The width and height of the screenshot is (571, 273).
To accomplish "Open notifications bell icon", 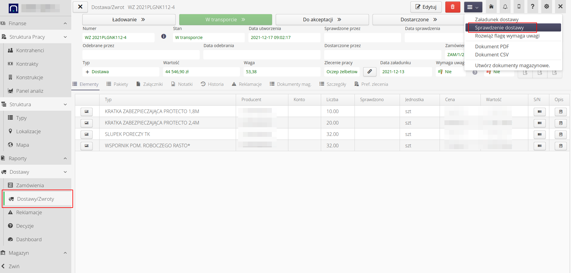I will pyautogui.click(x=505, y=7).
